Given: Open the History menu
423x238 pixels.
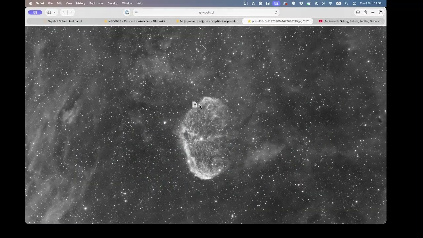Looking at the screenshot, I should [x=81, y=3].
